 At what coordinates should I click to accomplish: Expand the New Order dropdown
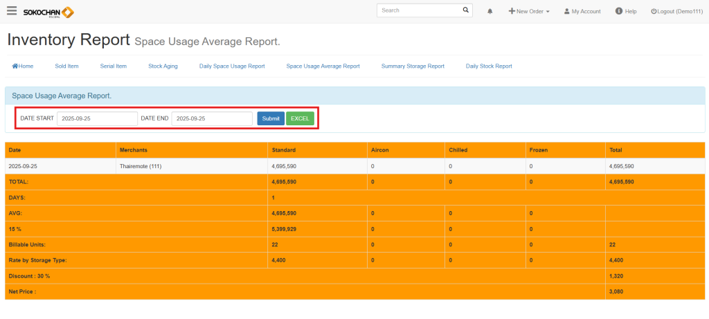click(x=529, y=12)
